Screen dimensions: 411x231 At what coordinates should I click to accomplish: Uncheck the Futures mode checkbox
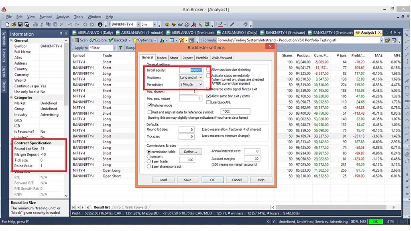click(150, 105)
